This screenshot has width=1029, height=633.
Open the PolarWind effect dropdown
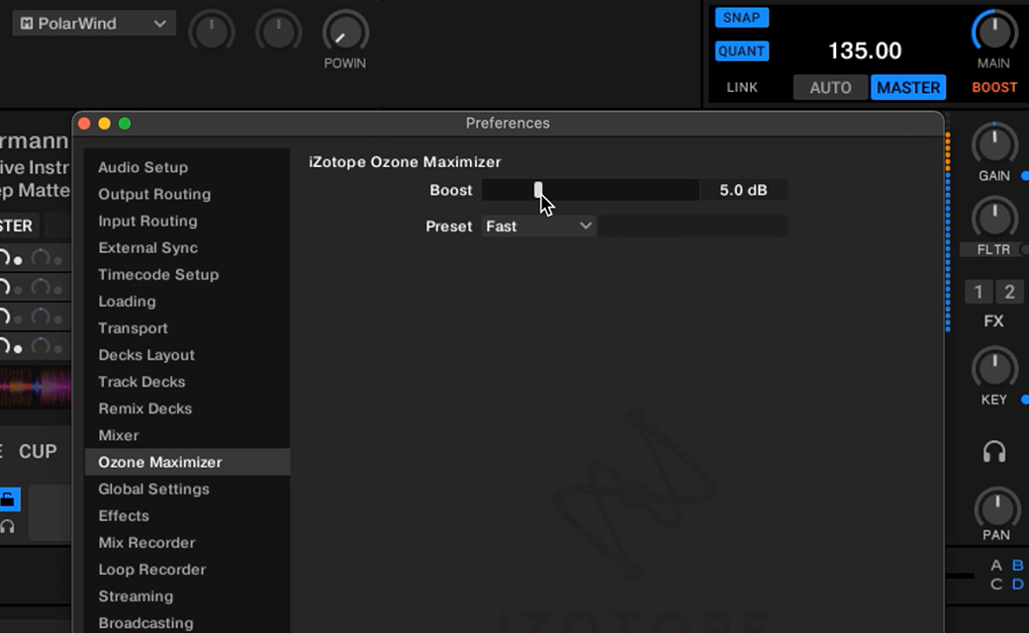94,24
